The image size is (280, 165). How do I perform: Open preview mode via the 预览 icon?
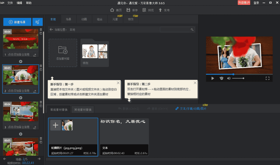[x=145, y=10]
